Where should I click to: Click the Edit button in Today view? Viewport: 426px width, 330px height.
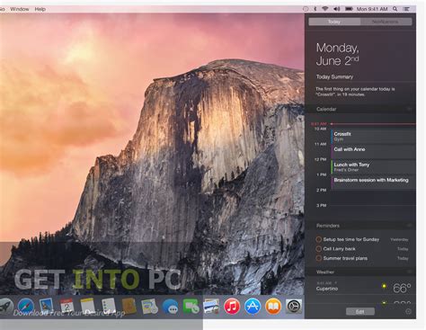(x=360, y=311)
